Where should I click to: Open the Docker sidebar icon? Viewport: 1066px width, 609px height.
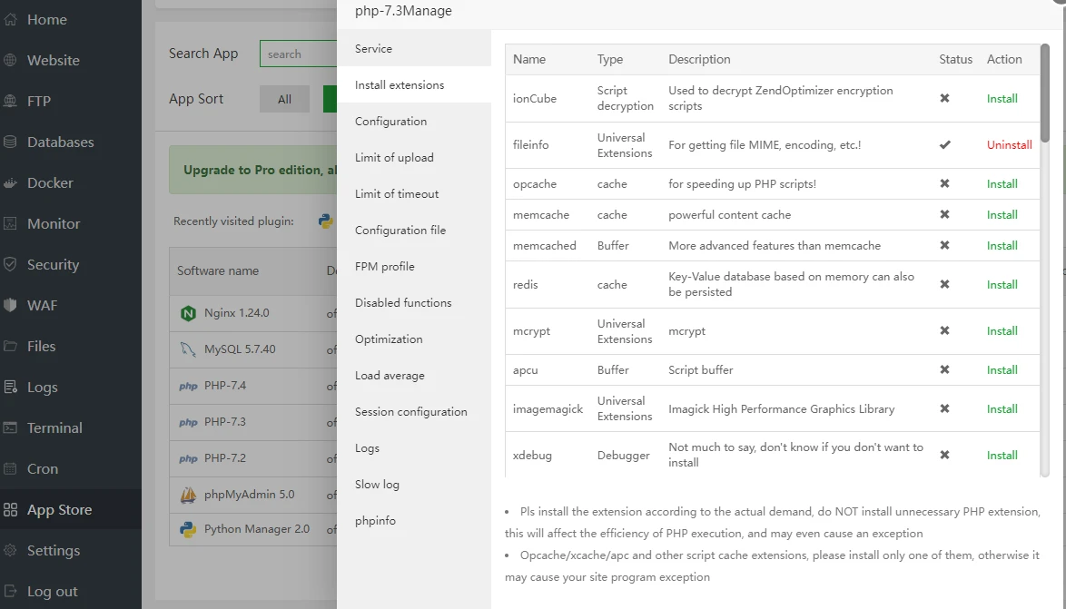(x=11, y=182)
